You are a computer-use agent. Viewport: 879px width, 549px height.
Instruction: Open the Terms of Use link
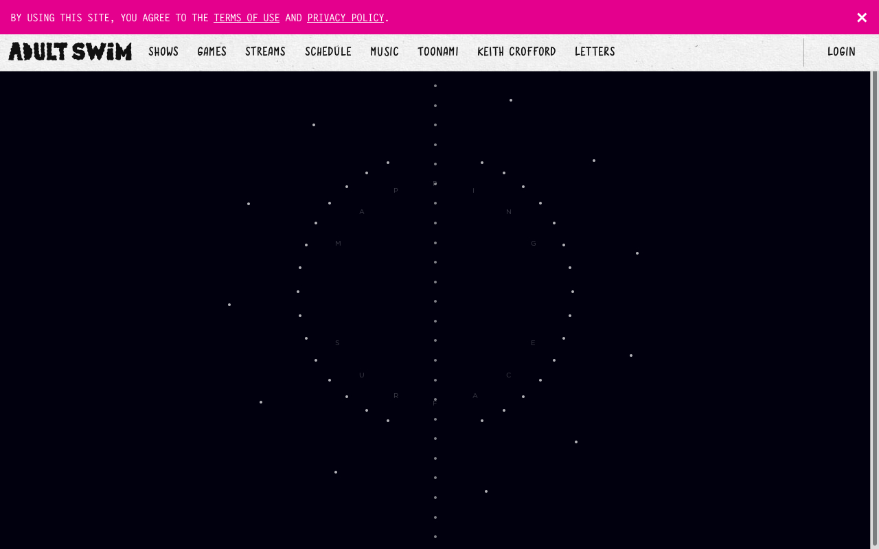tap(247, 18)
